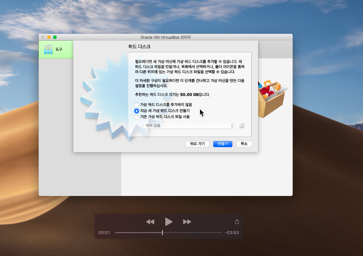Click the remaining time -03:53 label
Image resolution: width=363 pixels, height=256 pixels.
(231, 232)
